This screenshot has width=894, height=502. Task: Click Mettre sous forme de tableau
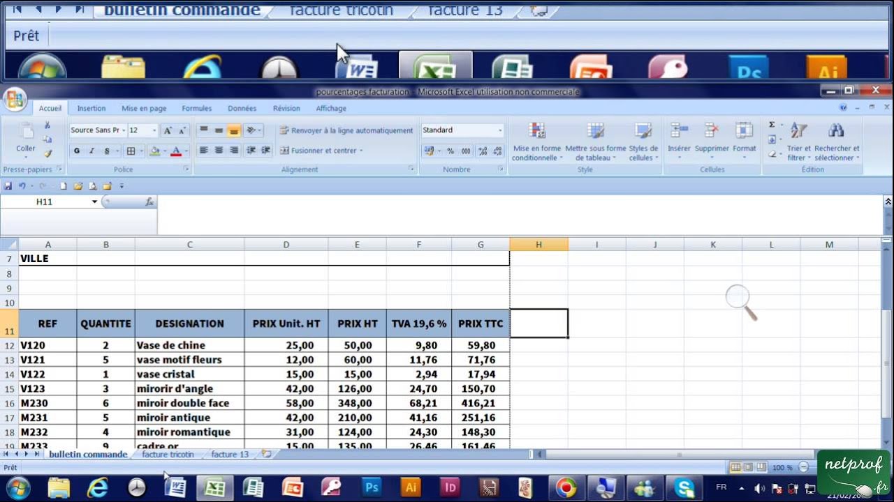[596, 142]
